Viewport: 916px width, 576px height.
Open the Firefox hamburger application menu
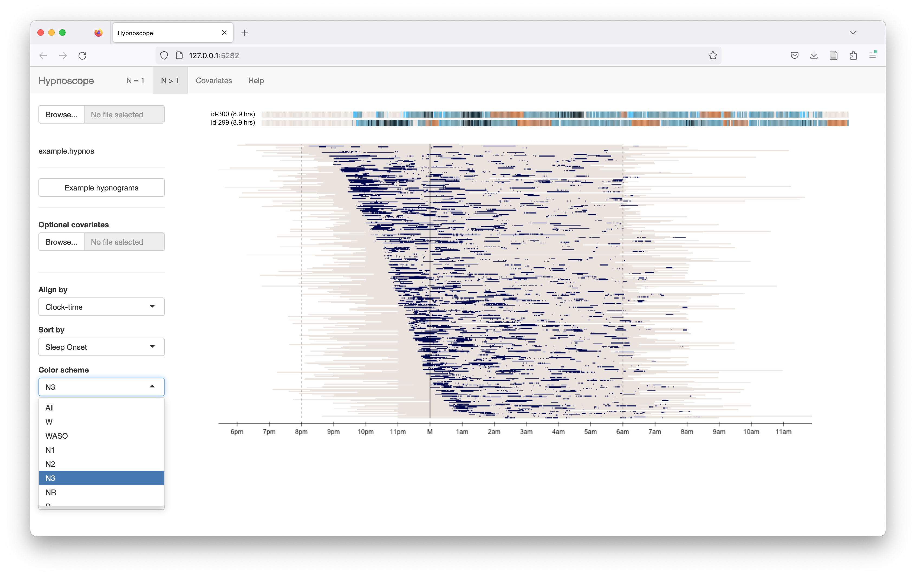pyautogui.click(x=873, y=56)
